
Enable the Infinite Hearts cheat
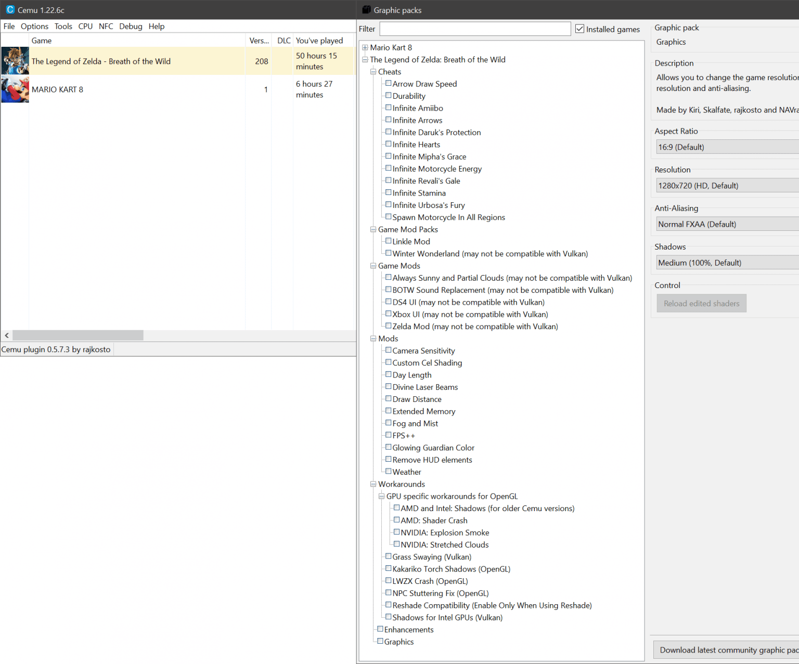[x=389, y=144]
